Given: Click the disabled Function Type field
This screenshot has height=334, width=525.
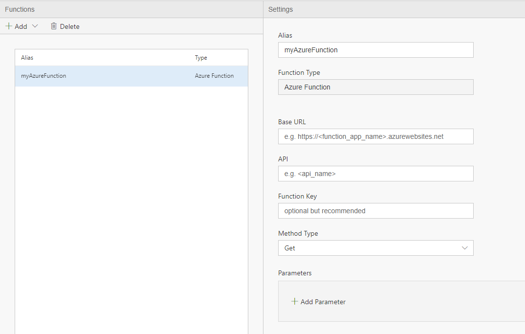Looking at the screenshot, I should tap(375, 87).
